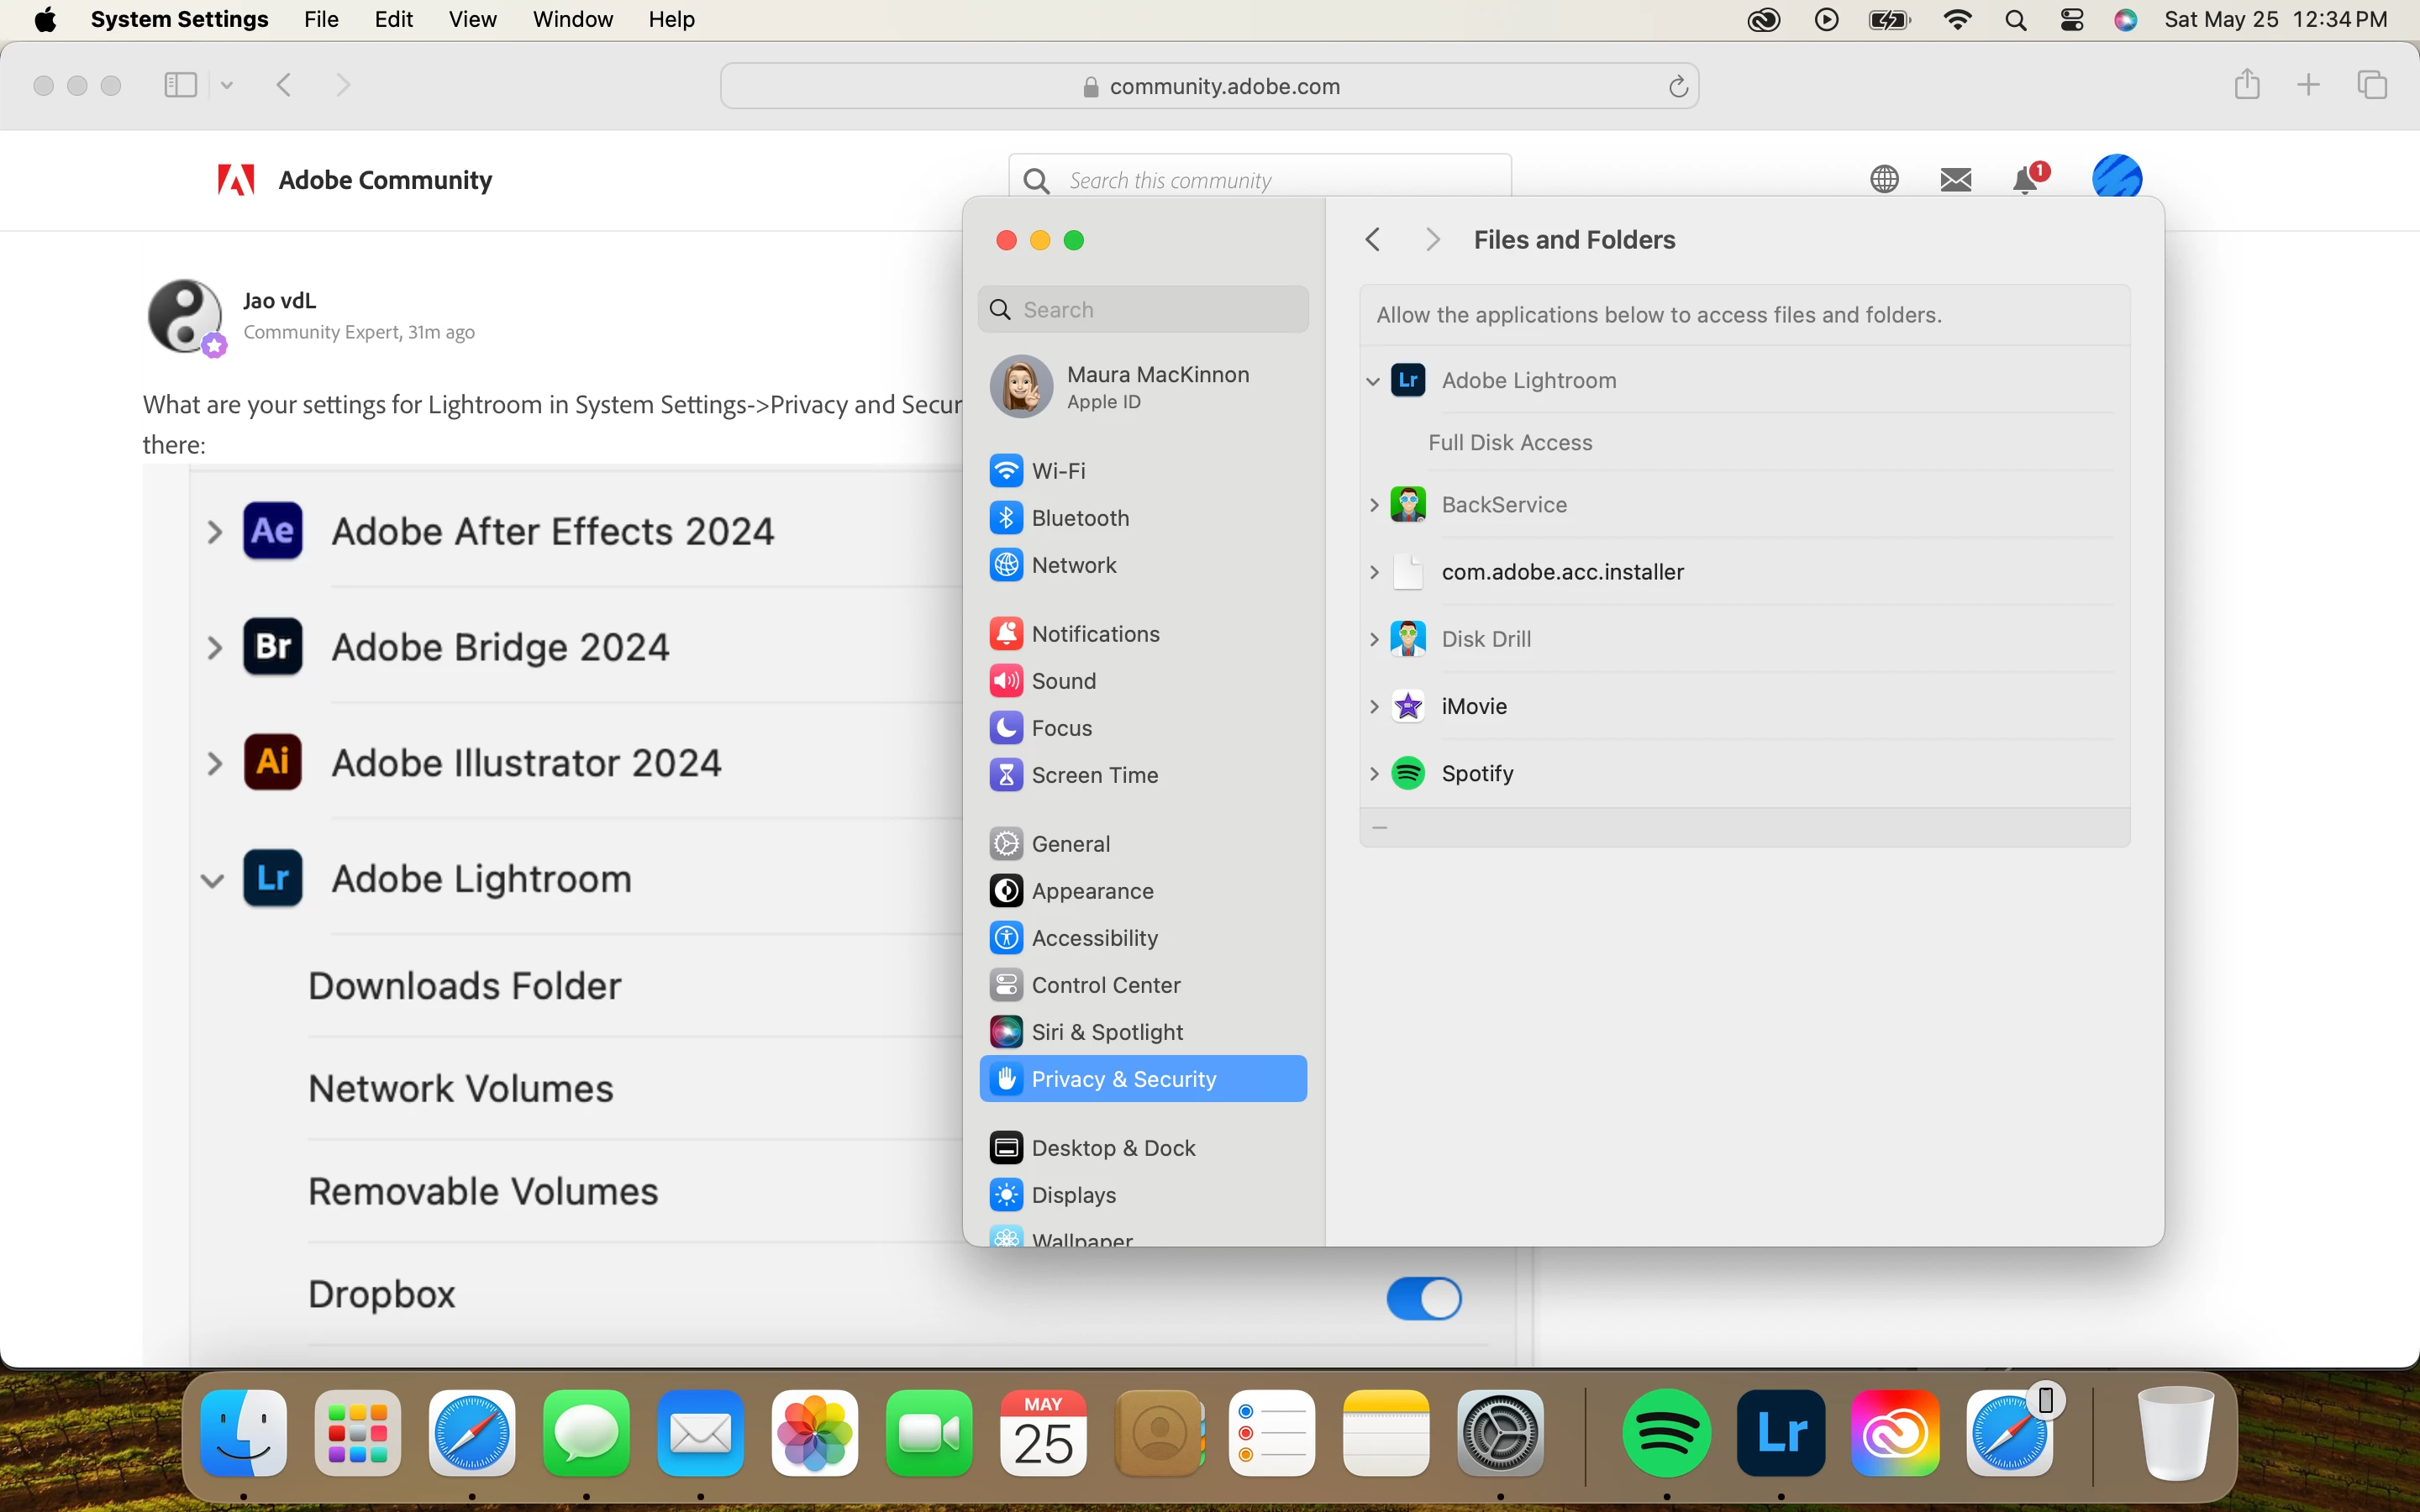Collapse the Adobe Lightroom entry in settings

(1373, 381)
